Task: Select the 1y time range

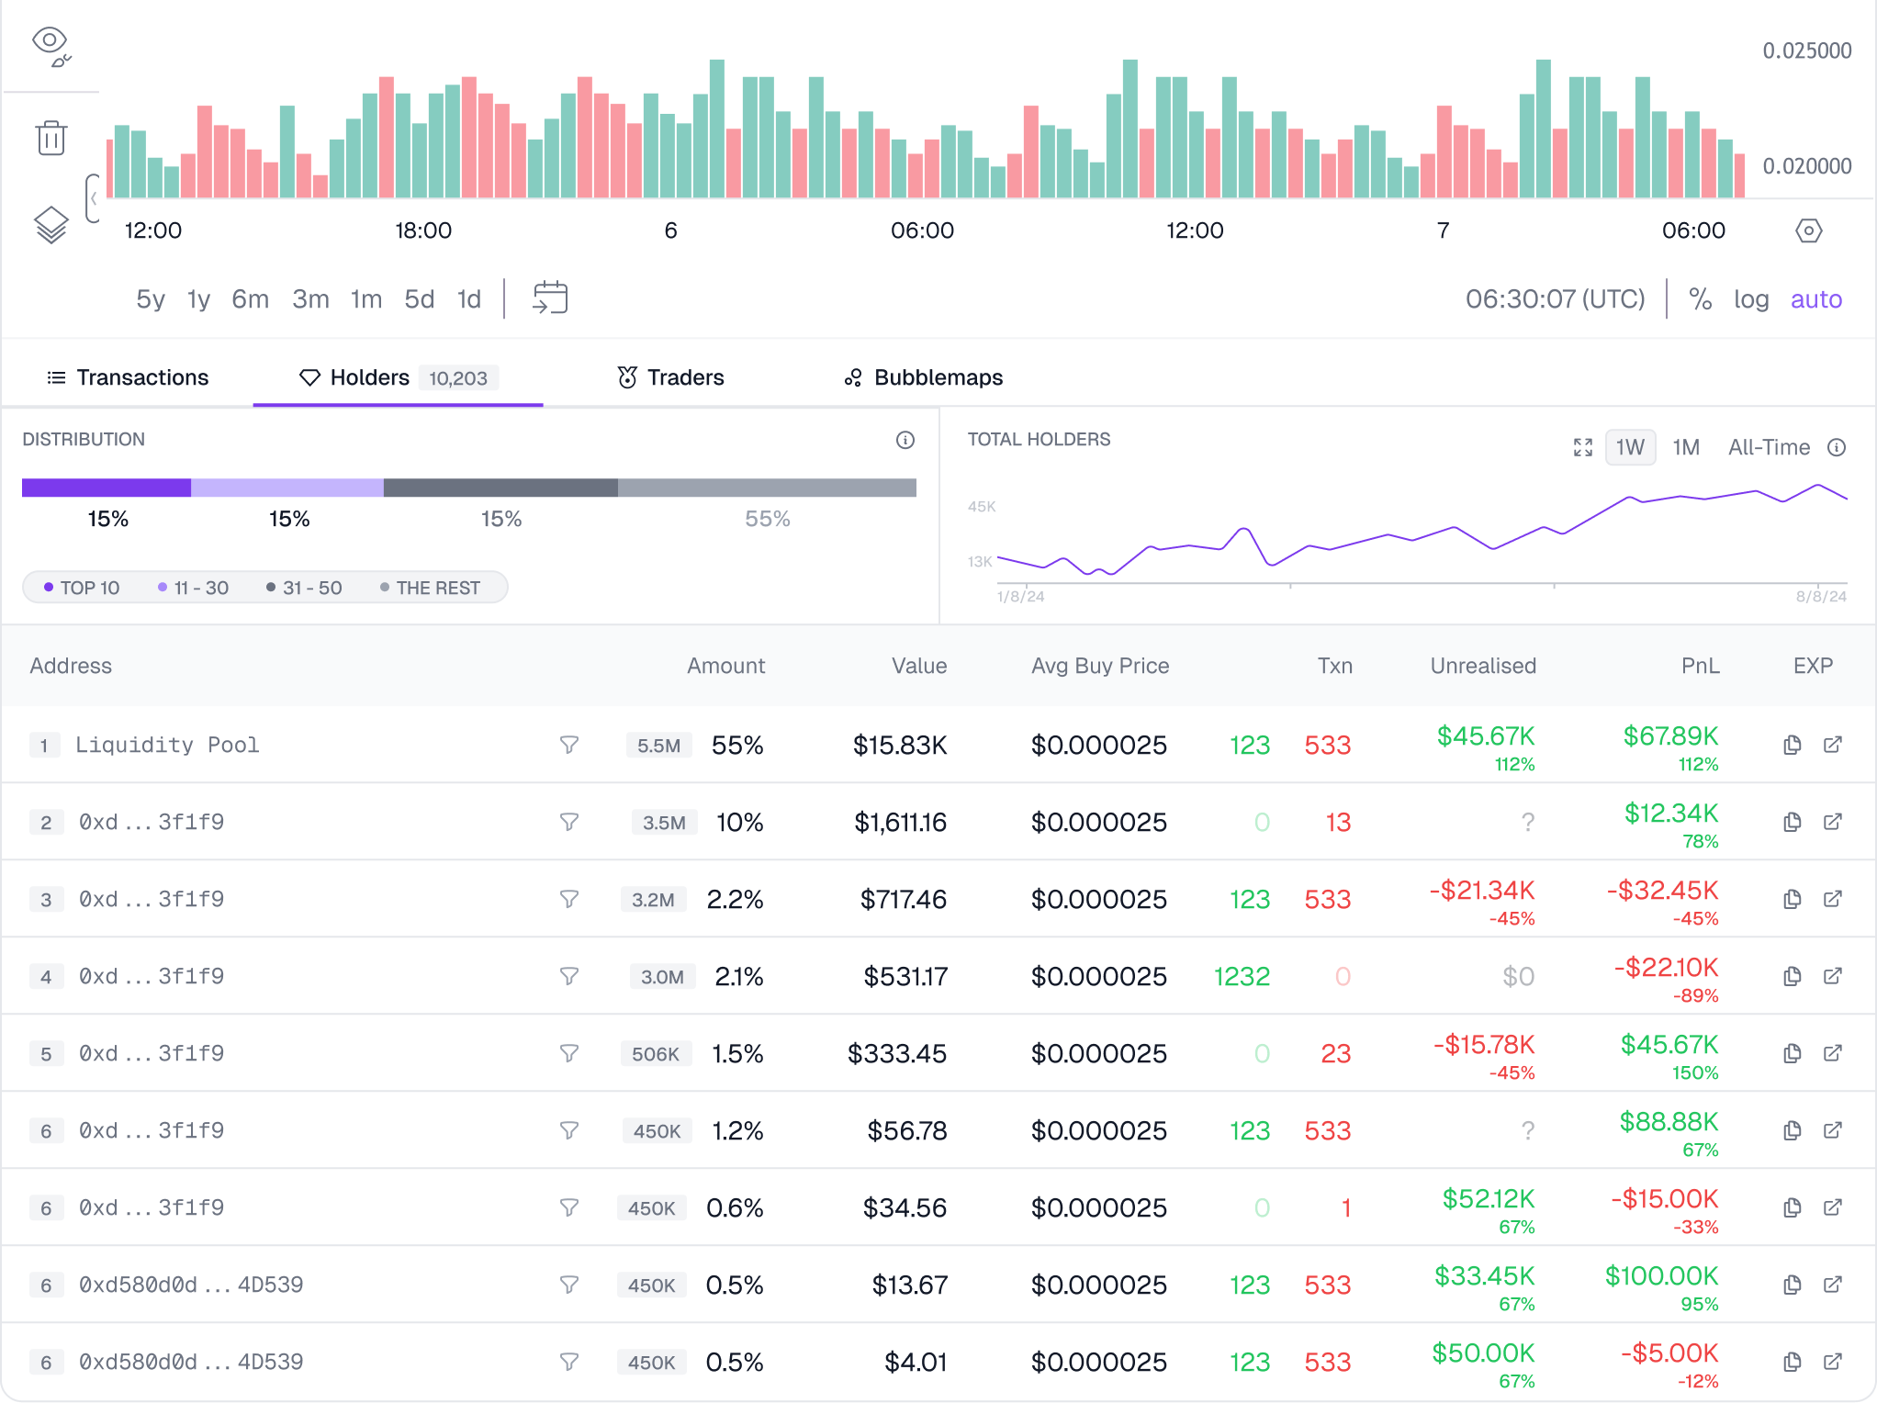Action: (198, 299)
